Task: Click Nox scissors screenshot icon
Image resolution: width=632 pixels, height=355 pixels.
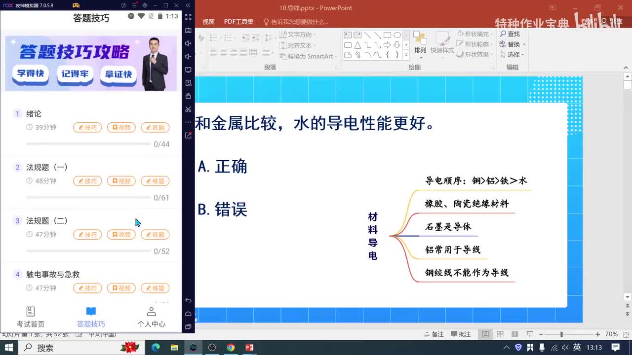Action: click(x=188, y=109)
